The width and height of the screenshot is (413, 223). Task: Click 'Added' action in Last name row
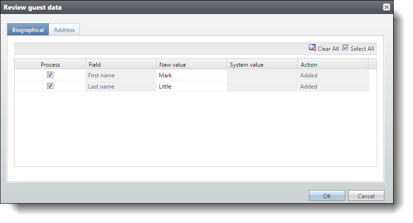point(333,86)
